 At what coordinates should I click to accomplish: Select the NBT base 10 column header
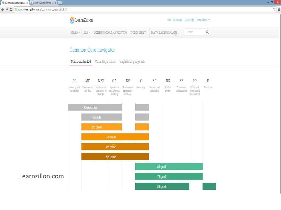101,87
